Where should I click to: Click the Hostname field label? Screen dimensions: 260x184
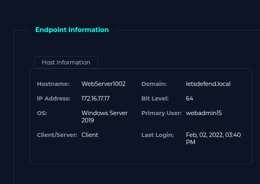[x=53, y=84]
